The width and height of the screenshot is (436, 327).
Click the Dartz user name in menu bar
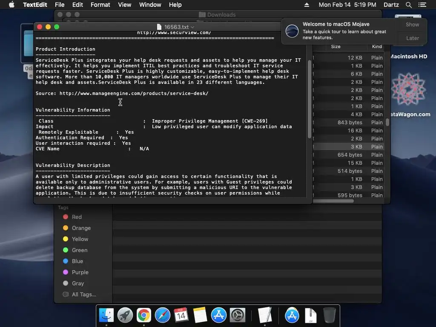click(x=391, y=5)
